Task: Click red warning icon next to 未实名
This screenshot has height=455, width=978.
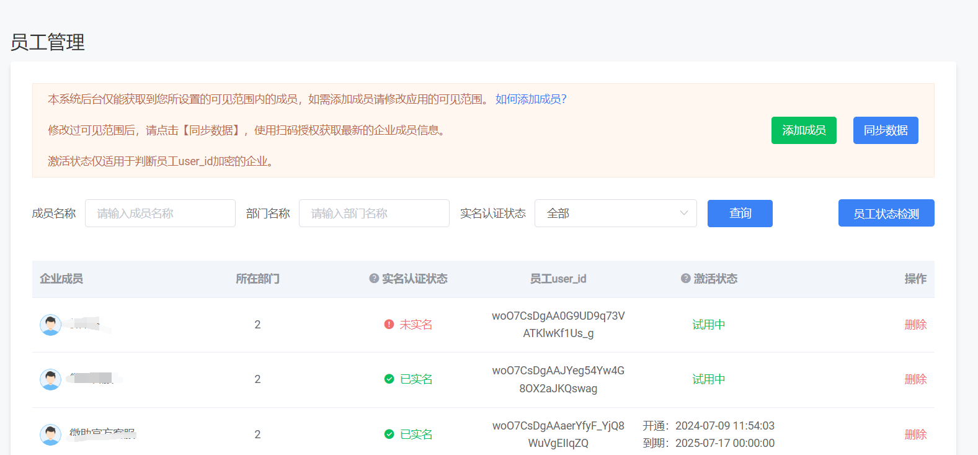Action: [389, 325]
